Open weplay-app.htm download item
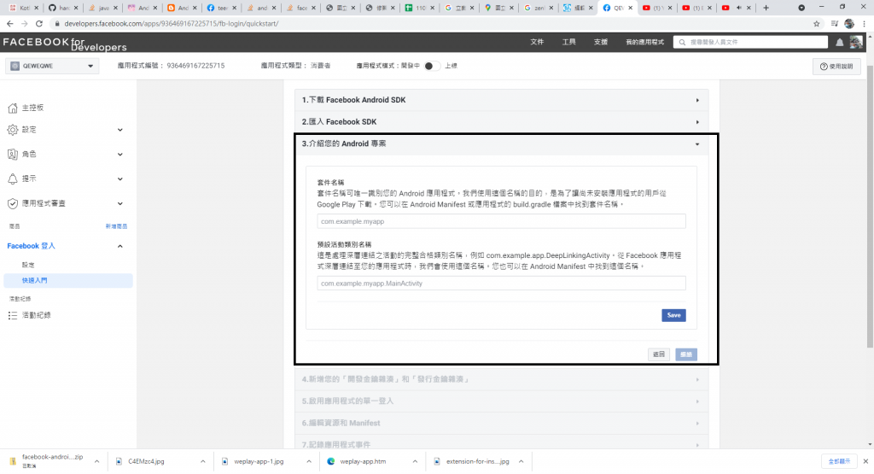The height and width of the screenshot is (474, 874). point(362,461)
